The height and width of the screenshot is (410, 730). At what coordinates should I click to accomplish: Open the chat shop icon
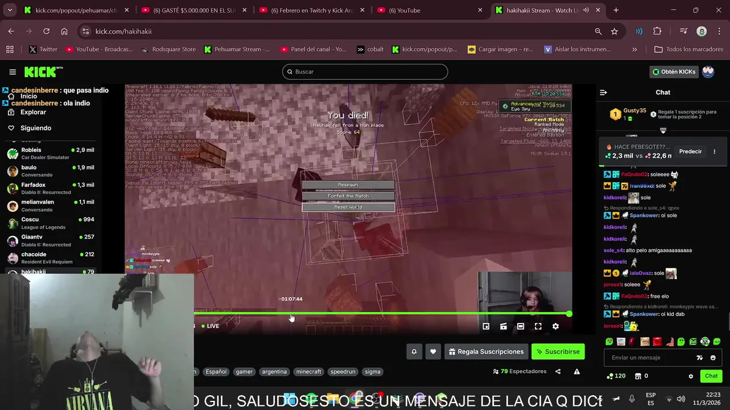pyautogui.click(x=637, y=376)
